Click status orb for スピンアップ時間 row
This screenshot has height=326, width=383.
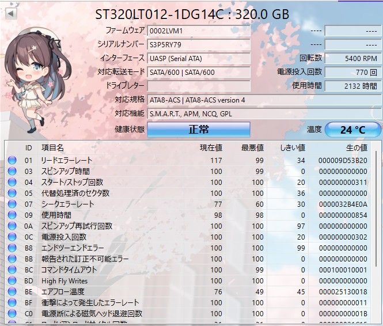(12, 171)
